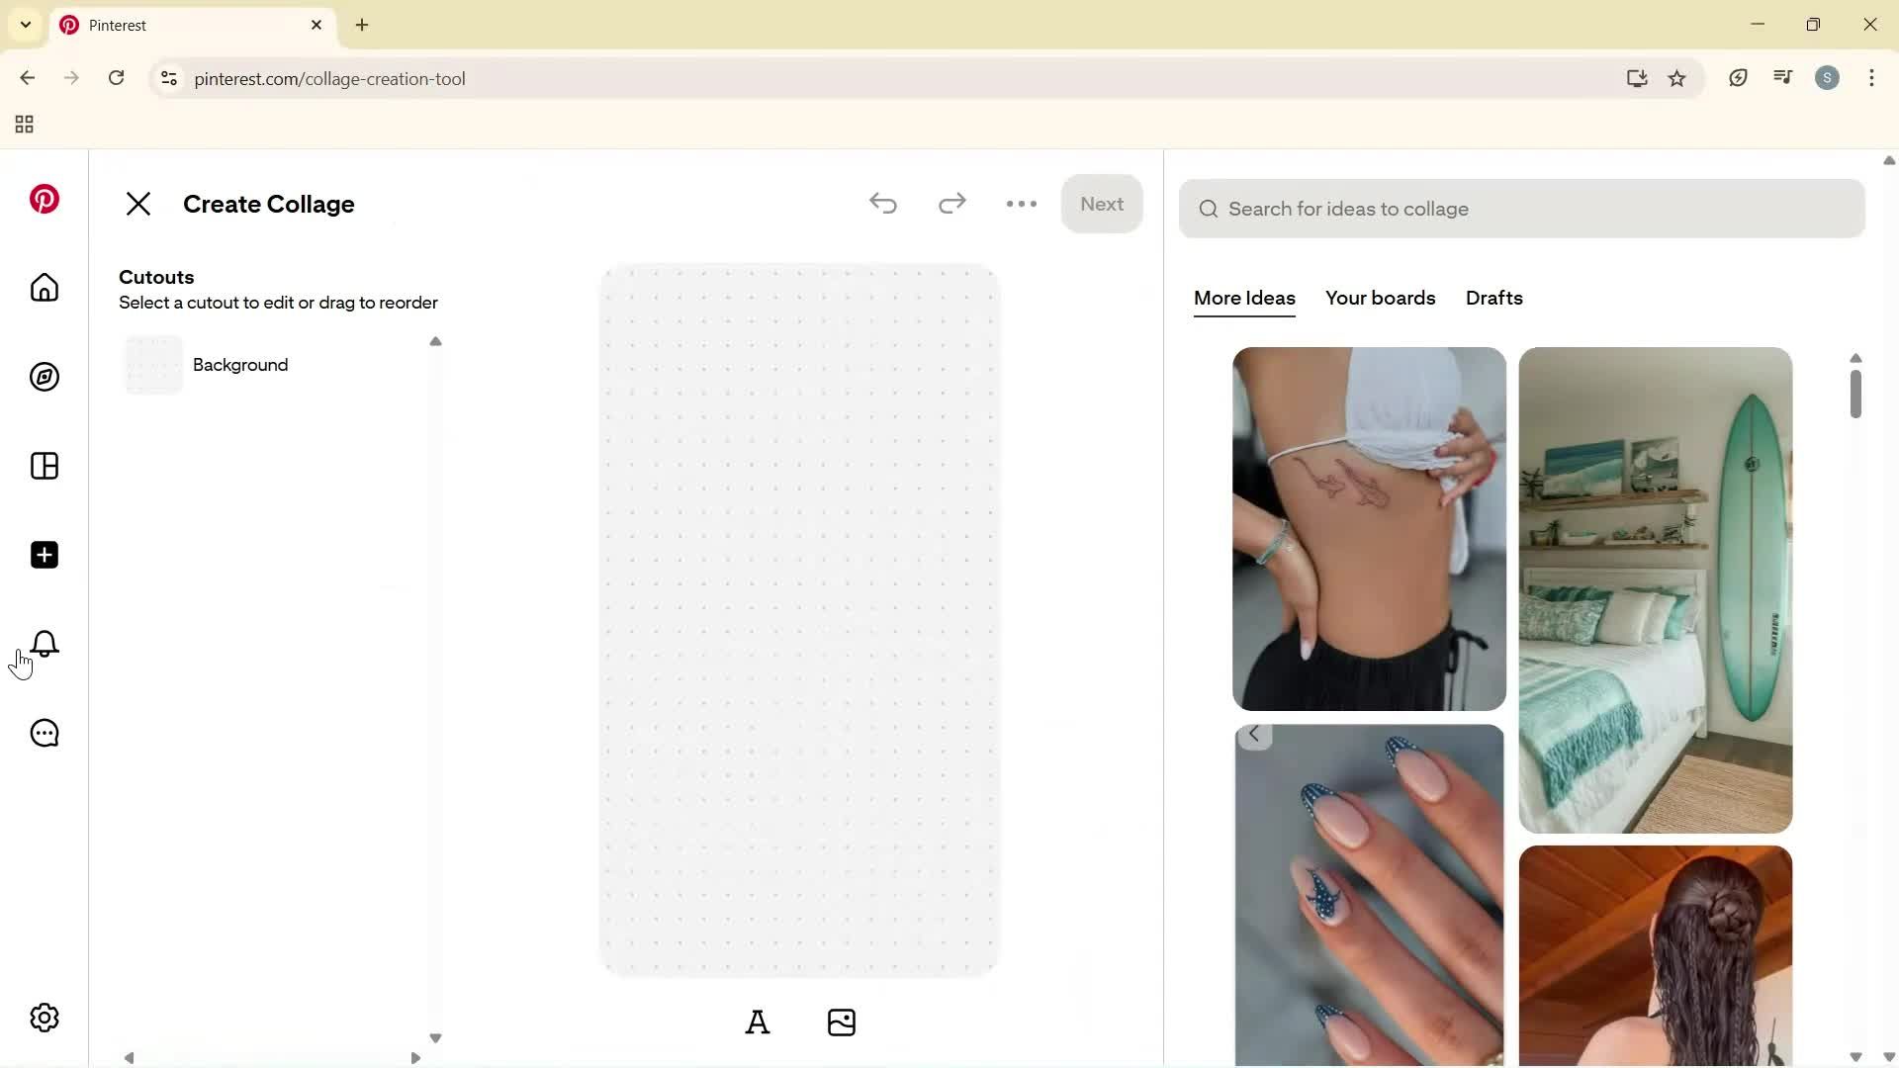Select the image tool below the canvas
Screen dimensions: 1899x1068
coord(841,1022)
